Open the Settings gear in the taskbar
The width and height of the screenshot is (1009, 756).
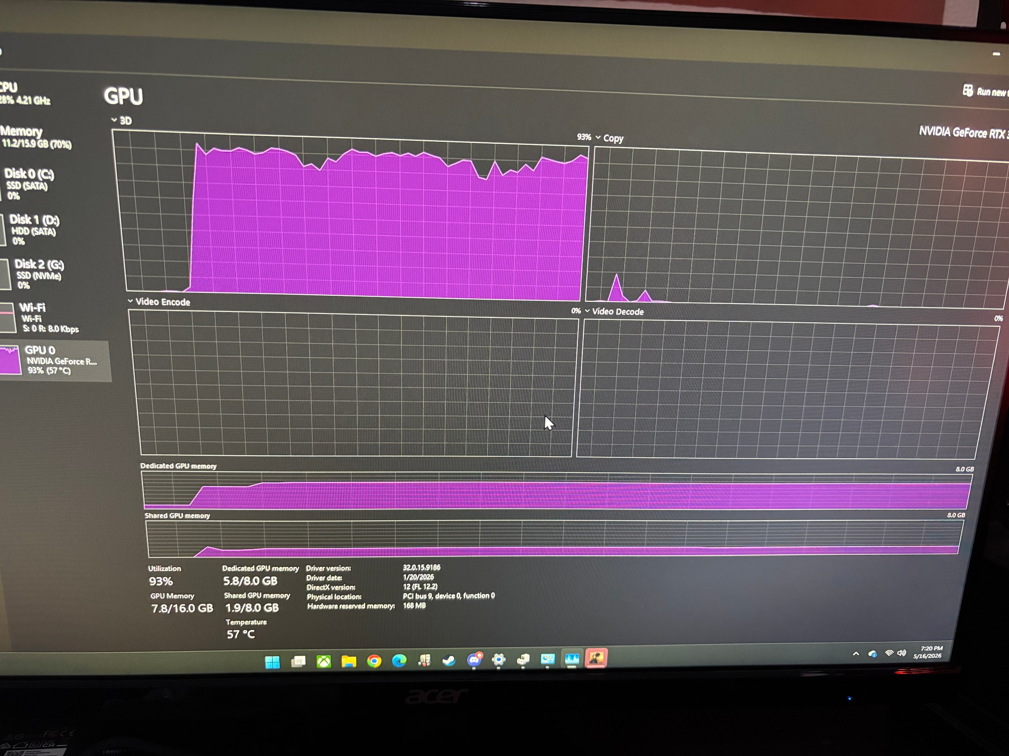pos(499,660)
